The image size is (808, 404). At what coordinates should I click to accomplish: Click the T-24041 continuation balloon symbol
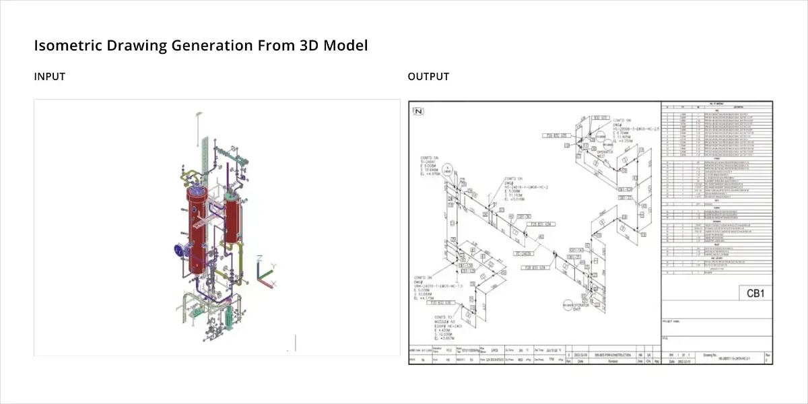click(x=448, y=169)
